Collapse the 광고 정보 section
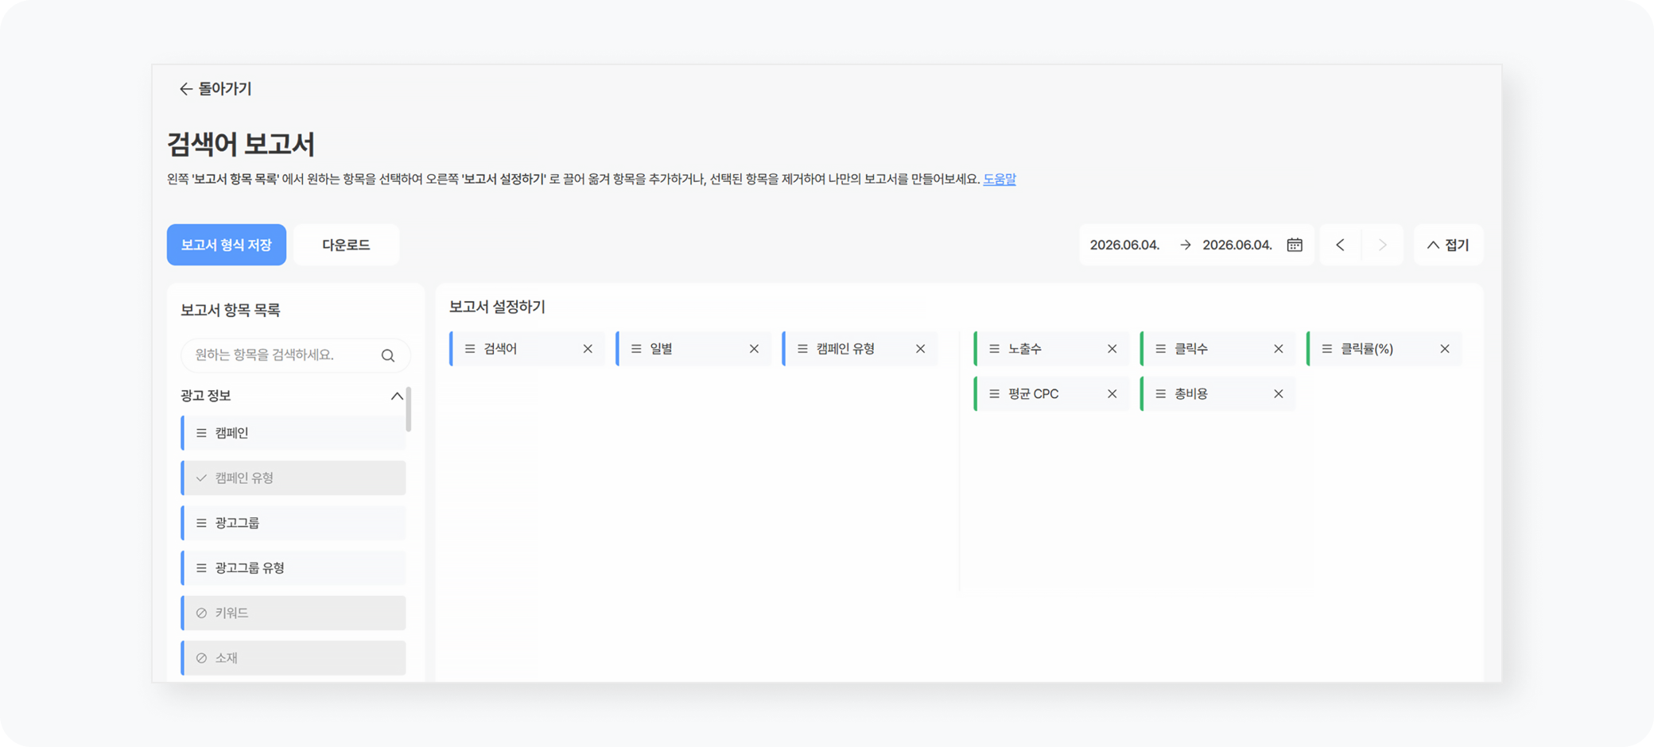 tap(397, 396)
